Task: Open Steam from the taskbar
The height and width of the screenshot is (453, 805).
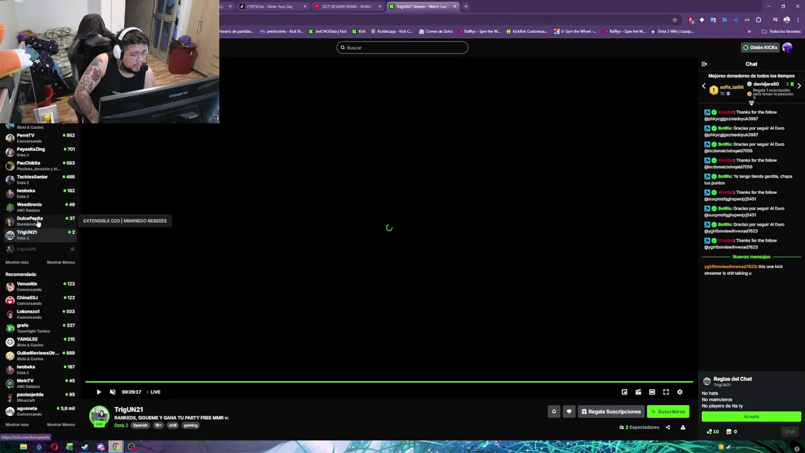Action: click(x=85, y=447)
